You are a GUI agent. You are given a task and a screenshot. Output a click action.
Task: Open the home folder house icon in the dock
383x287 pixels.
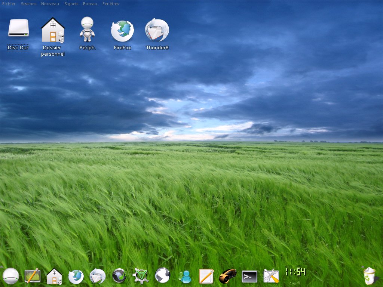(54, 276)
